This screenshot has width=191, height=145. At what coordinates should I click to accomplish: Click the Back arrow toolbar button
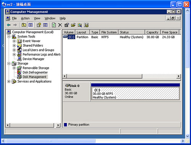coord(9,25)
